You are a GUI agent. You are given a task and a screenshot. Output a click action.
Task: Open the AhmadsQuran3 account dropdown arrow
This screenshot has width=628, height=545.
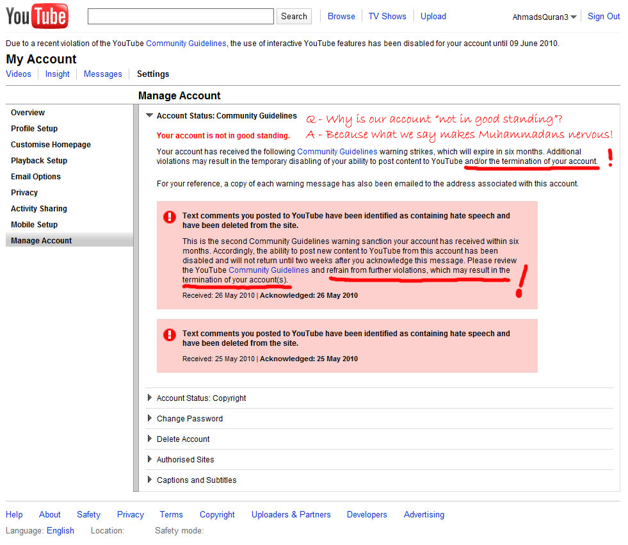pyautogui.click(x=574, y=17)
